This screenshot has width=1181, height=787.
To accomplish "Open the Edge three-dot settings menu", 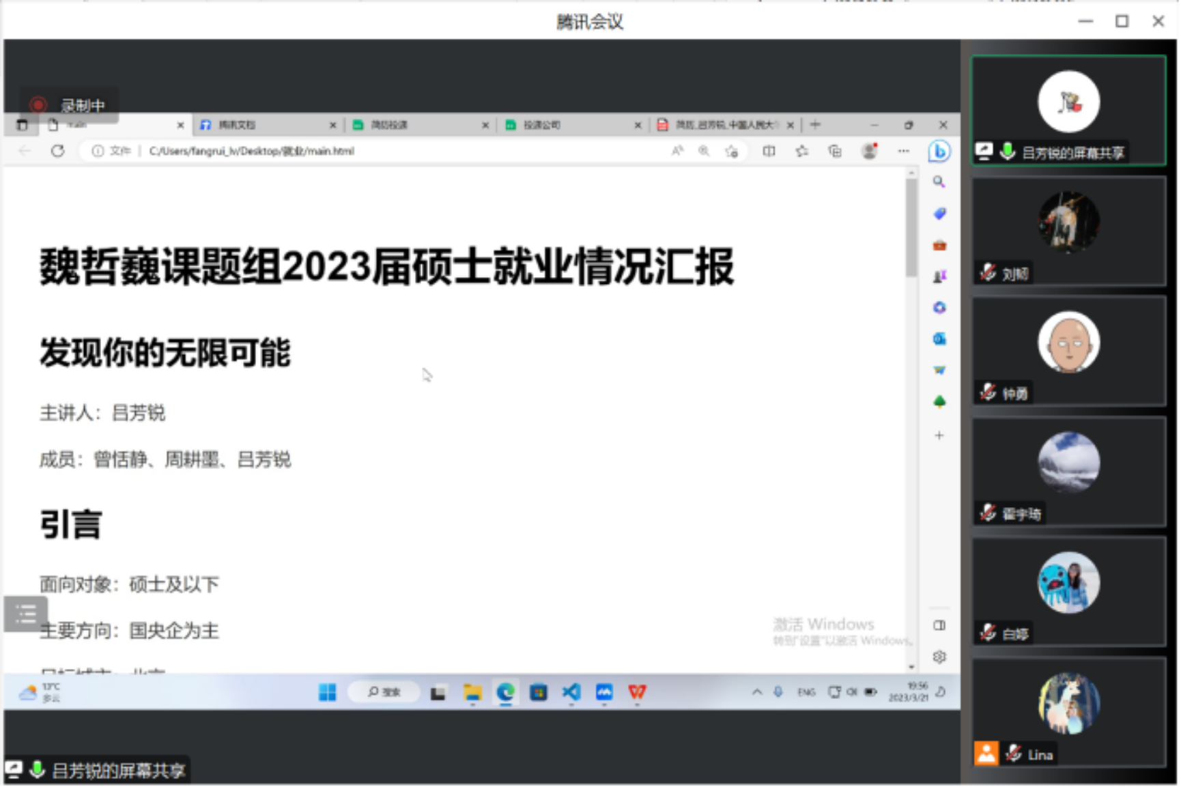I will [x=903, y=152].
